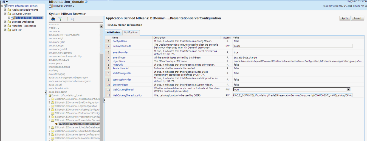Click the Apply button
Screen dimensions: 367x141
tap(345, 18)
